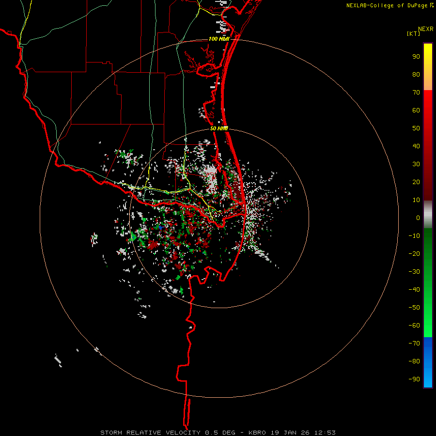436x436 pixels.
Task: Click the light blue bottom segment of the color bar
Action: (x=428, y=378)
